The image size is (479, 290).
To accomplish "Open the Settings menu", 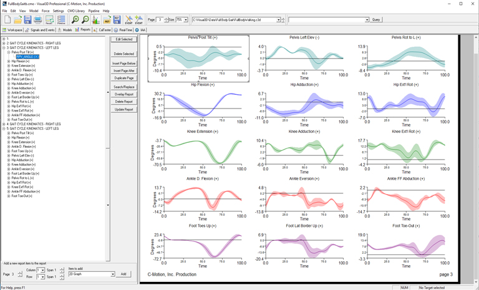I will click(x=58, y=11).
